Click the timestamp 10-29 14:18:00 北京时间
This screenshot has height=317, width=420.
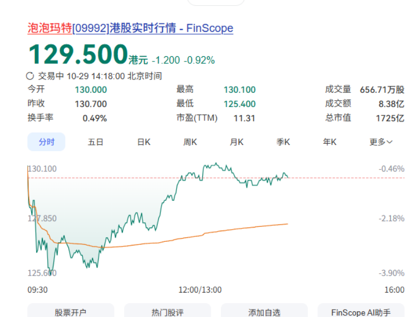tap(114, 76)
